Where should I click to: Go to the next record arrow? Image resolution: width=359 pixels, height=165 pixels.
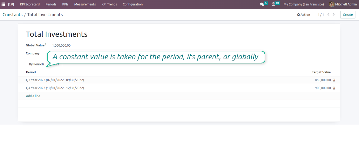pyautogui.click(x=334, y=15)
